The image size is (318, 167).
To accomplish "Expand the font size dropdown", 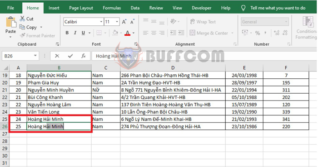I will [x=117, y=22].
